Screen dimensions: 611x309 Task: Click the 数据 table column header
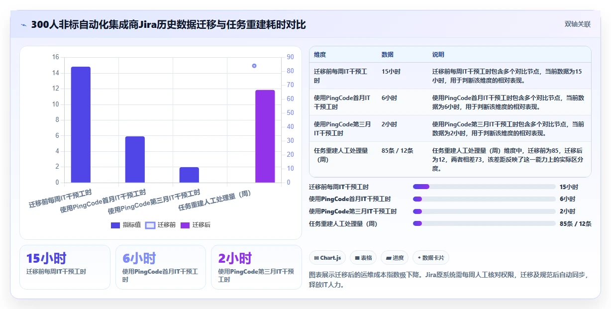pyautogui.click(x=388, y=55)
